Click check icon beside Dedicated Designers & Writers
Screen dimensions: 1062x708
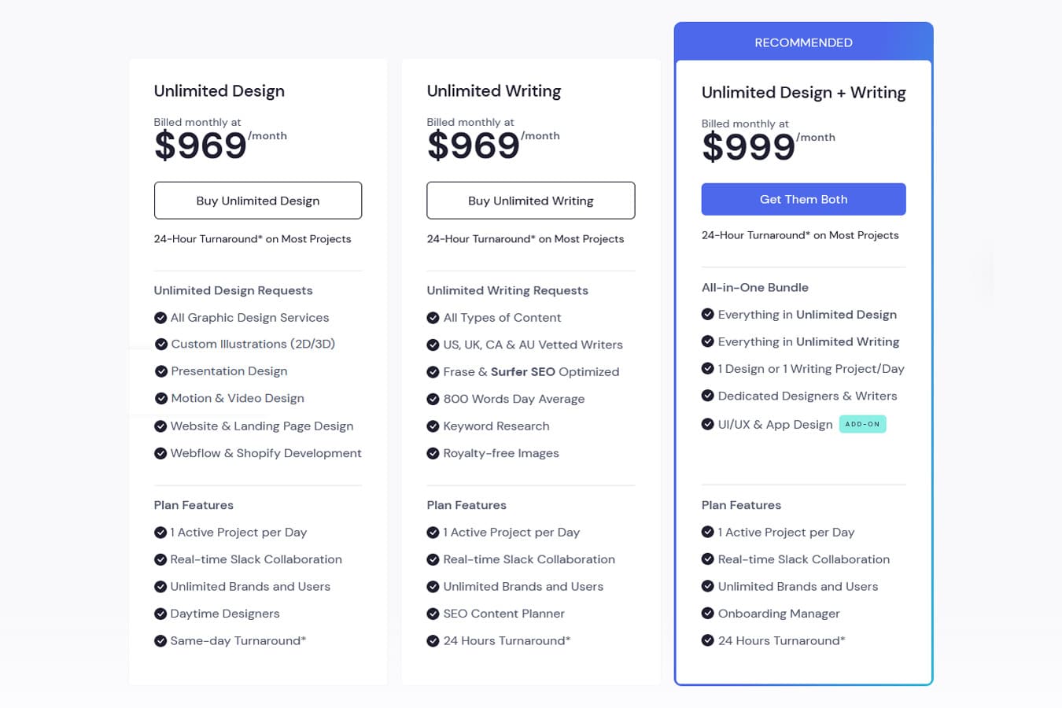pyautogui.click(x=708, y=396)
